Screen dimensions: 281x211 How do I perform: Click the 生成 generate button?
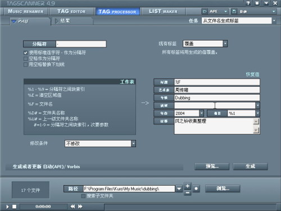pos(250,167)
